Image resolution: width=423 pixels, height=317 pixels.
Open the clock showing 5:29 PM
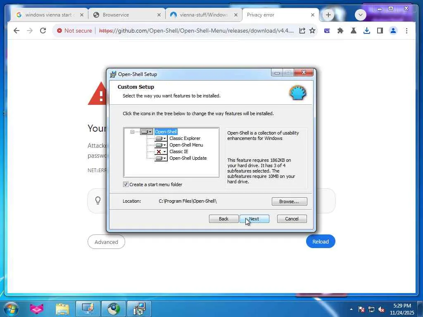[x=402, y=309]
